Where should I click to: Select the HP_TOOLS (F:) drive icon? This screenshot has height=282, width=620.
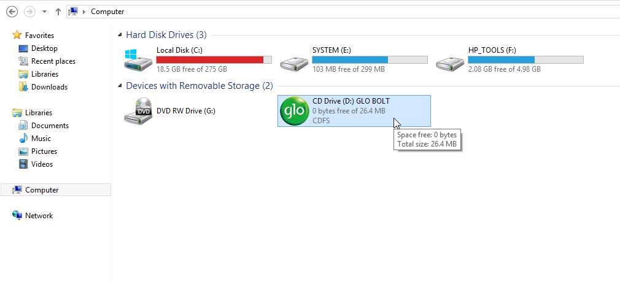pos(449,63)
